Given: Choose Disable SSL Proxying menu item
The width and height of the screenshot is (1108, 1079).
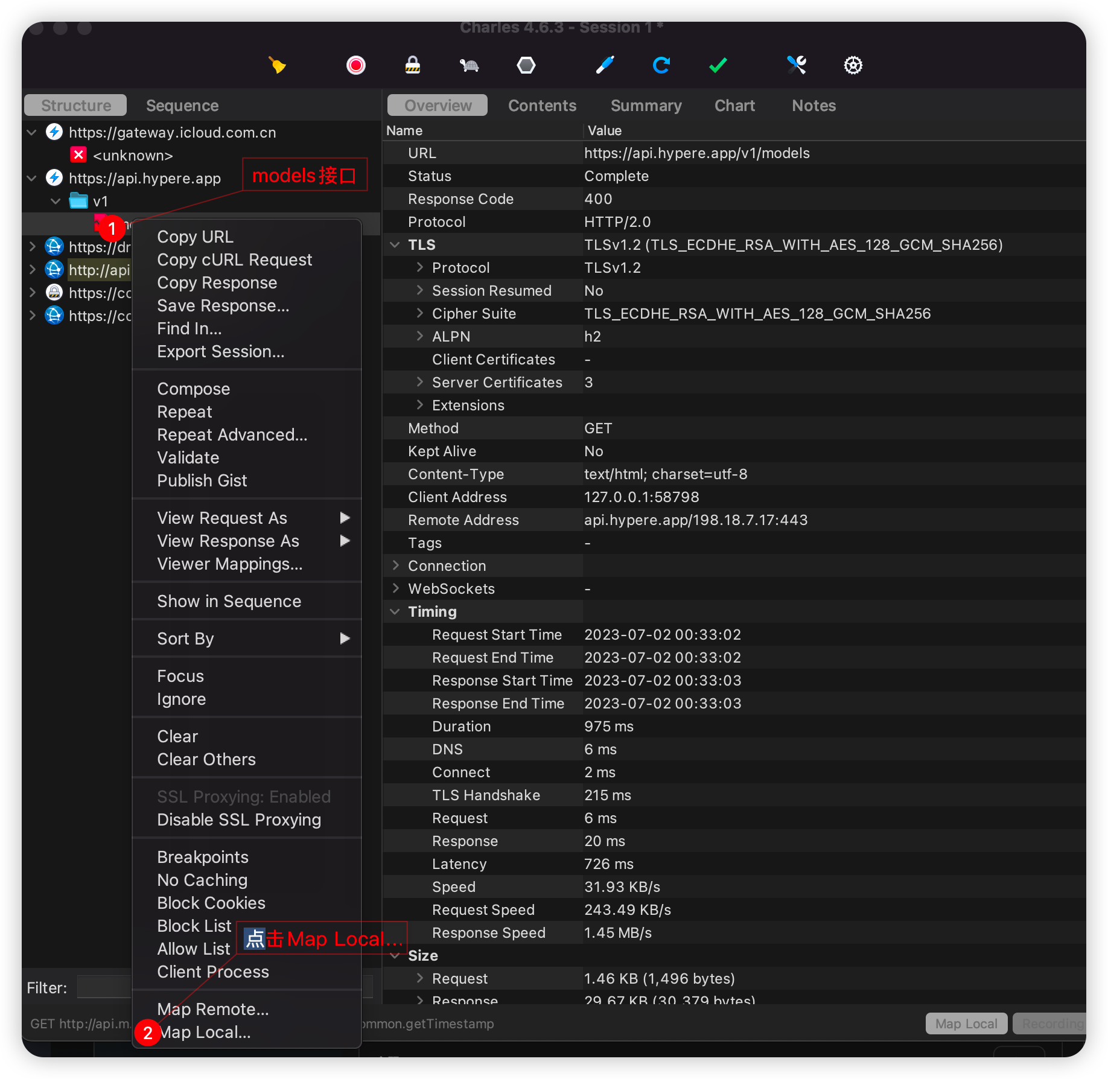Looking at the screenshot, I should click(x=247, y=820).
